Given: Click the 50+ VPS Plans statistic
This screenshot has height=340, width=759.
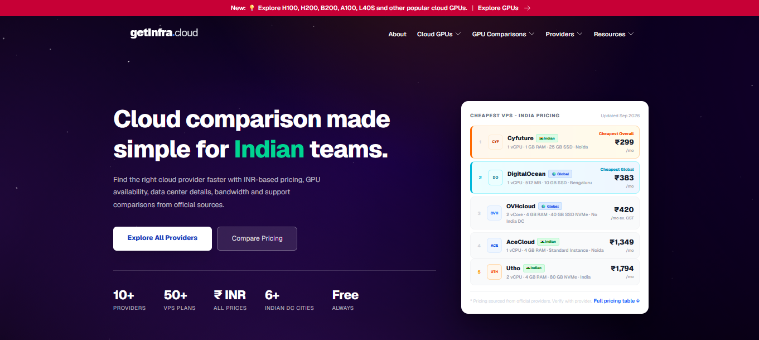Looking at the screenshot, I should tap(180, 300).
